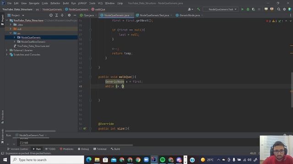Close the NodeQueGeneric.java editor tab

131,15
